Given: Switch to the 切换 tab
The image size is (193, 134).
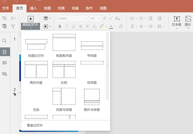Looking at the screenshot, I should [x=61, y=8].
